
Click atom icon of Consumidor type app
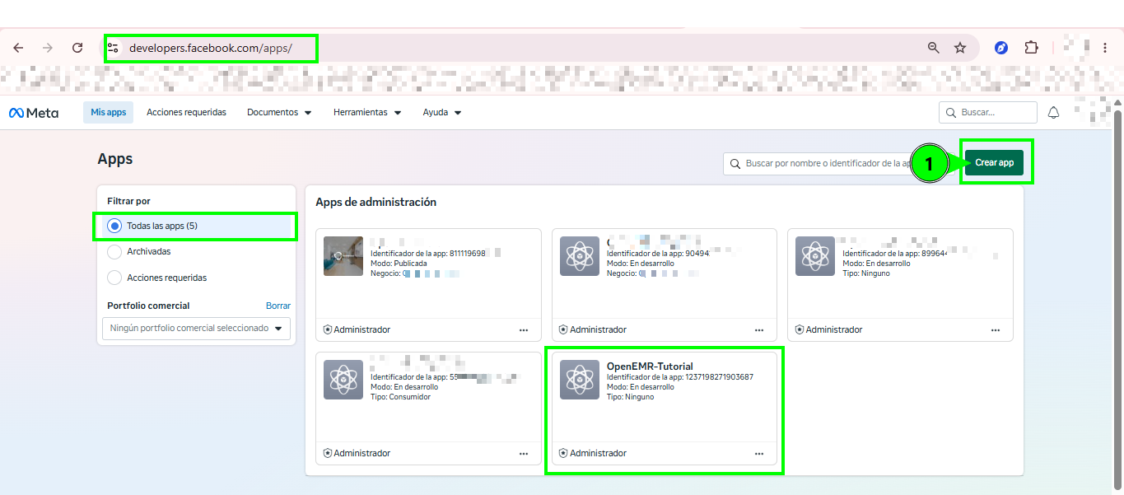tap(343, 381)
